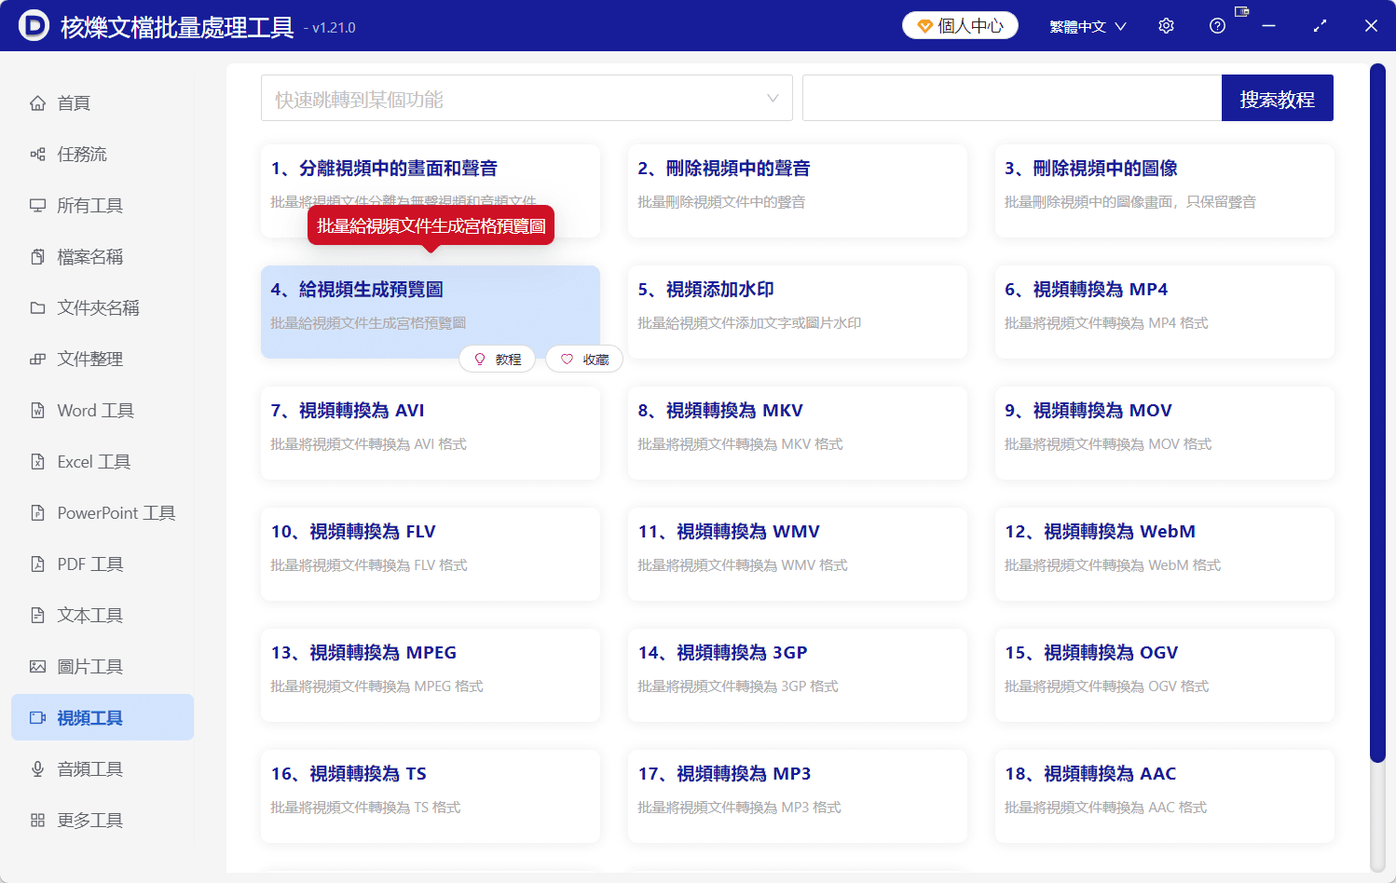Select the 任務流 task flow sidebar icon
1396x883 pixels.
35,154
